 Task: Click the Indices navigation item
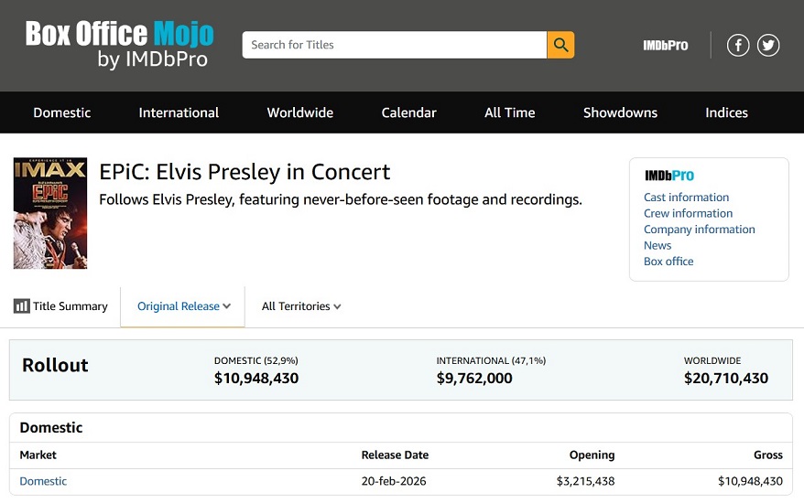coord(726,112)
